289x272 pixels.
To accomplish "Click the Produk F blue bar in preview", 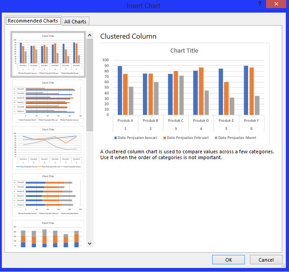I will pos(246,91).
